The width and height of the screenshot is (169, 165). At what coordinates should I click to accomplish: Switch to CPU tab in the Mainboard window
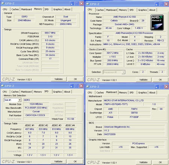coord(90,93)
